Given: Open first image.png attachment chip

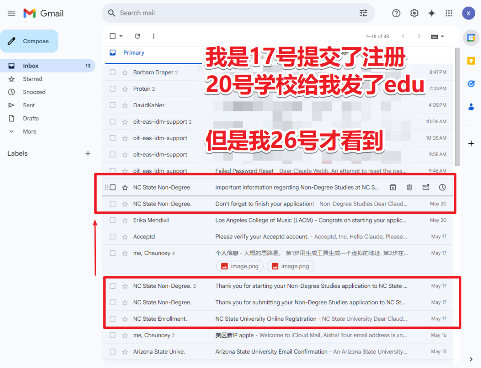Looking at the screenshot, I should pyautogui.click(x=240, y=266).
